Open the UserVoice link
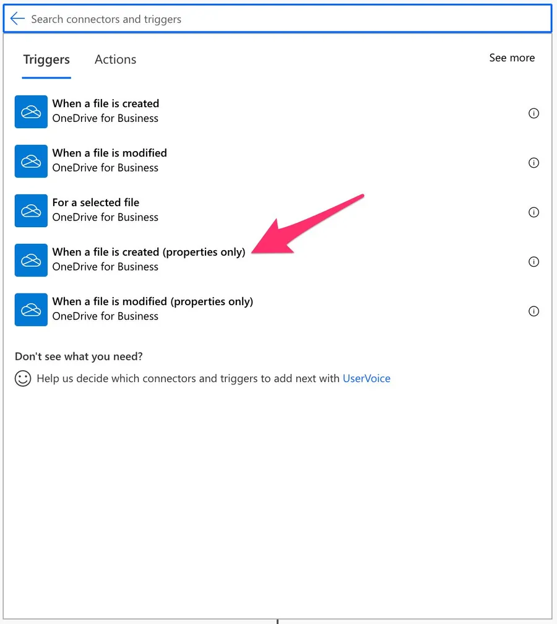The height and width of the screenshot is (624, 557). (x=366, y=378)
